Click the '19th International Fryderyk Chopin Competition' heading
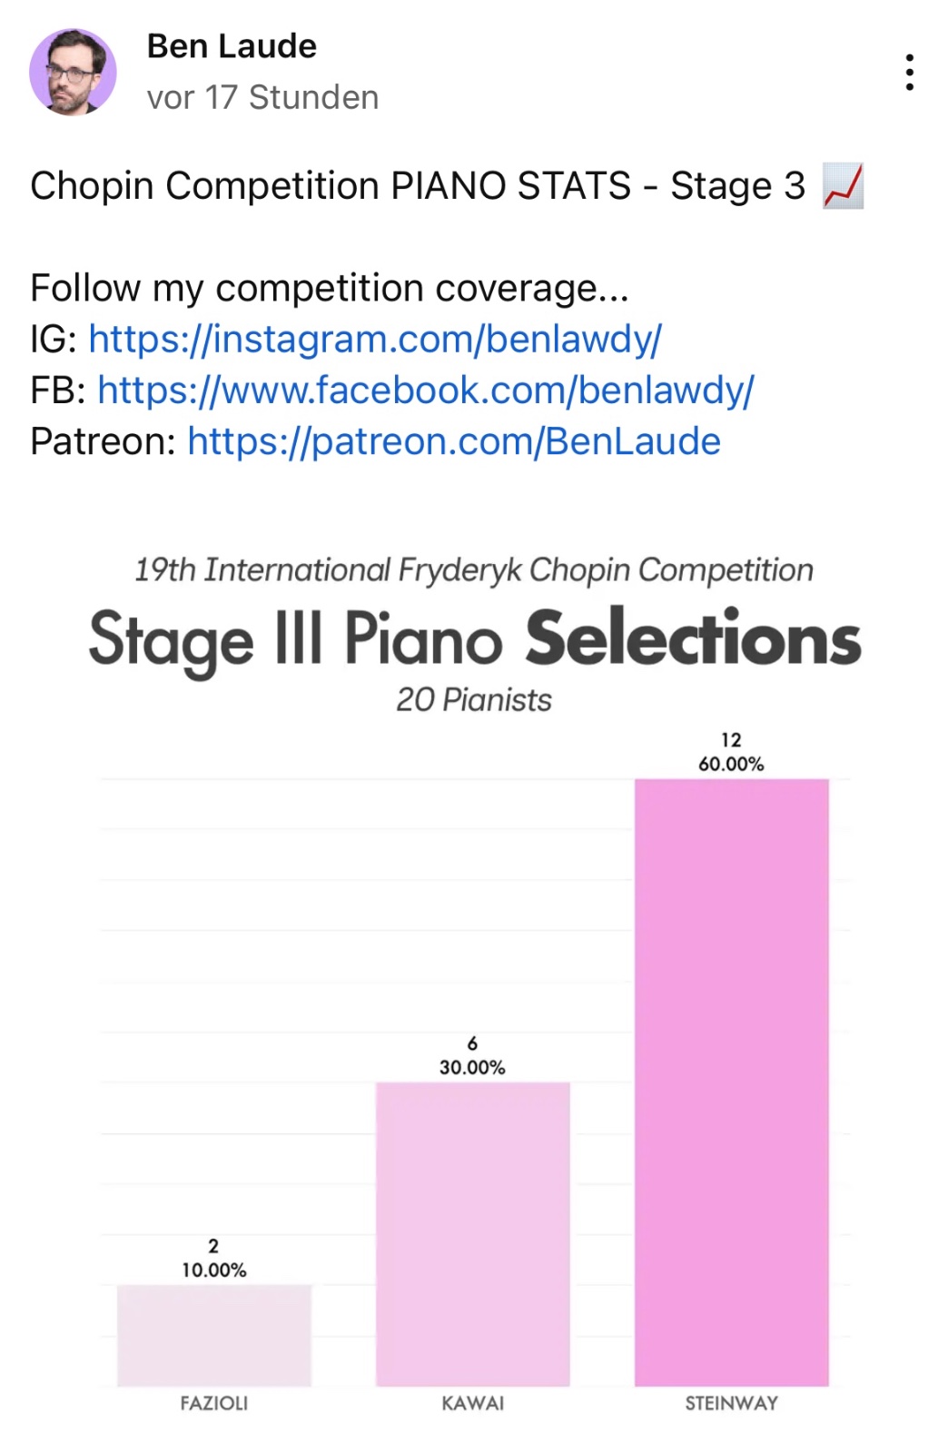The height and width of the screenshot is (1453, 948). coord(474,570)
